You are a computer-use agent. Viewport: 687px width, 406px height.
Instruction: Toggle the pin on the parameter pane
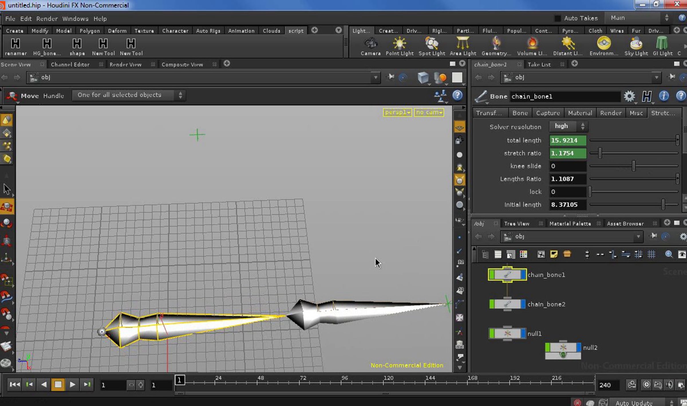pyautogui.click(x=672, y=77)
